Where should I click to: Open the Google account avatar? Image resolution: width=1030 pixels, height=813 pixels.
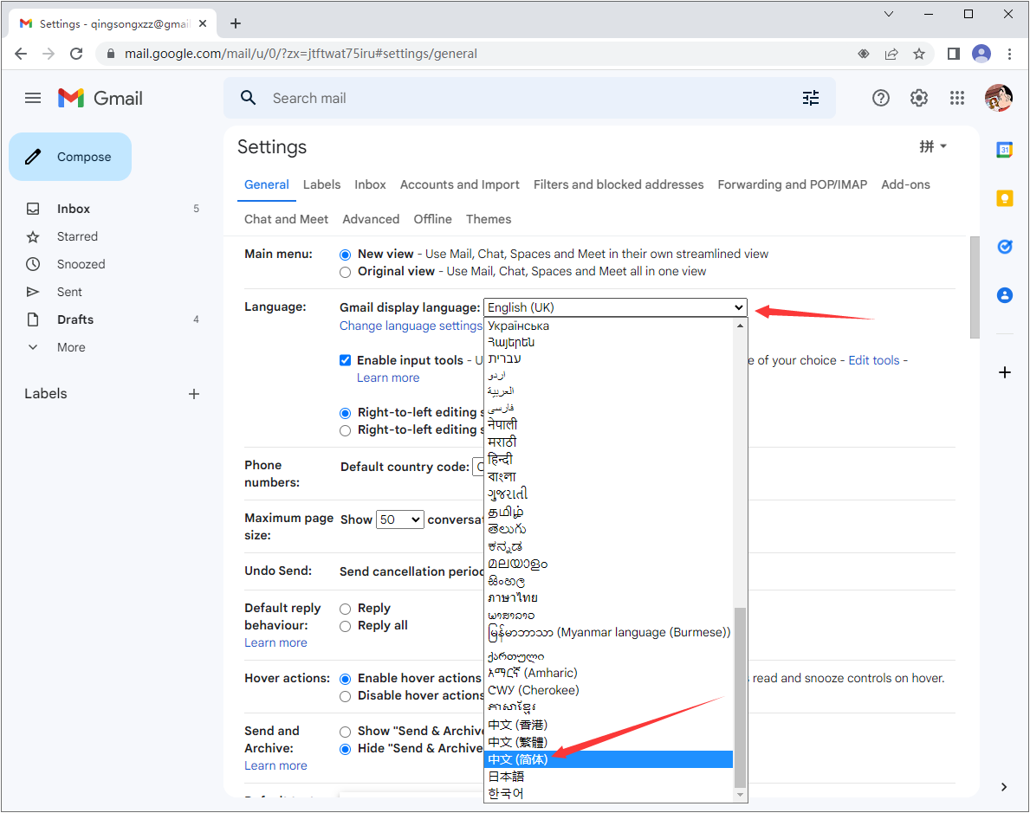coord(999,98)
